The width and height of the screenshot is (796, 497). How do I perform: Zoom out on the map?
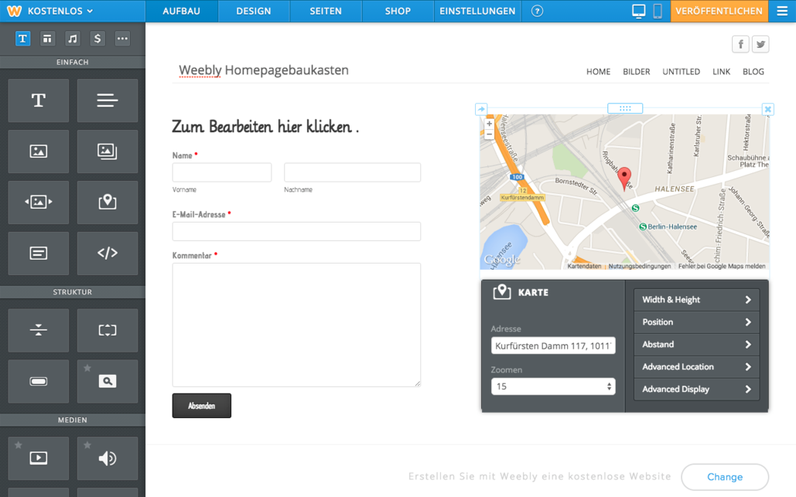pyautogui.click(x=490, y=134)
